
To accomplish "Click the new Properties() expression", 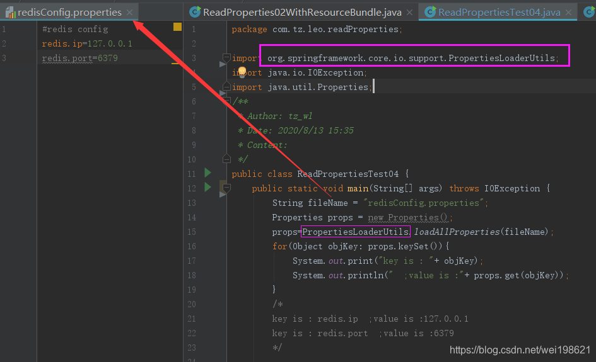I will (x=409, y=217).
